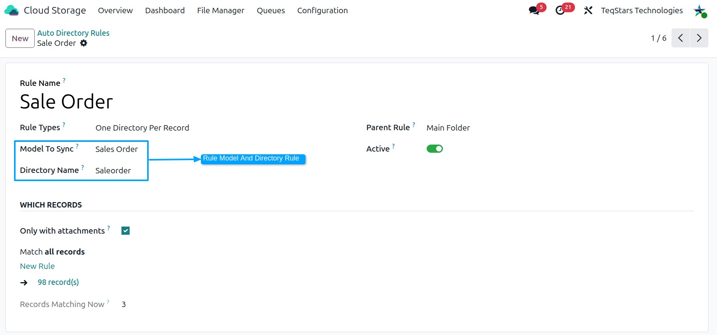Edit the Rule Name field Sale Order
The width and height of the screenshot is (717, 335).
[67, 102]
